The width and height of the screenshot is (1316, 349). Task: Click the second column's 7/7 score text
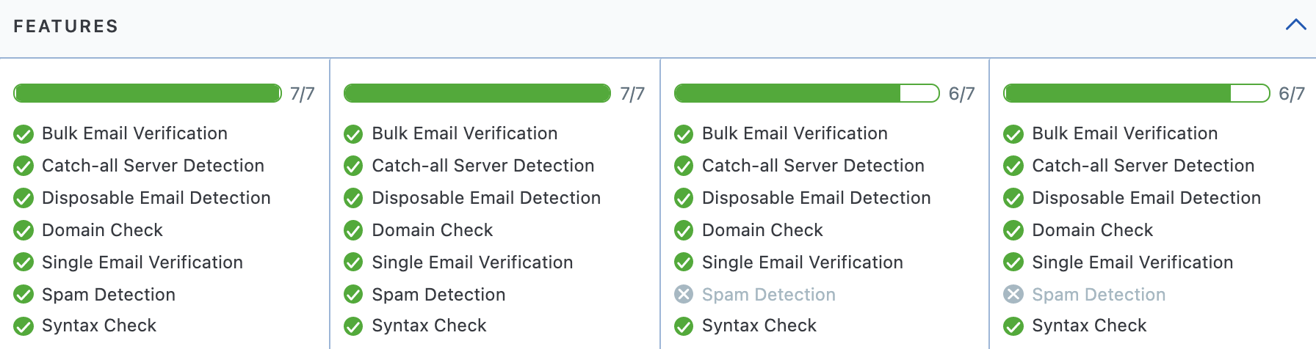point(632,94)
